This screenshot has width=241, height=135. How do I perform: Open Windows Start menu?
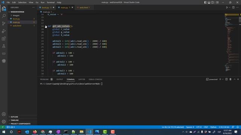(3, 132)
